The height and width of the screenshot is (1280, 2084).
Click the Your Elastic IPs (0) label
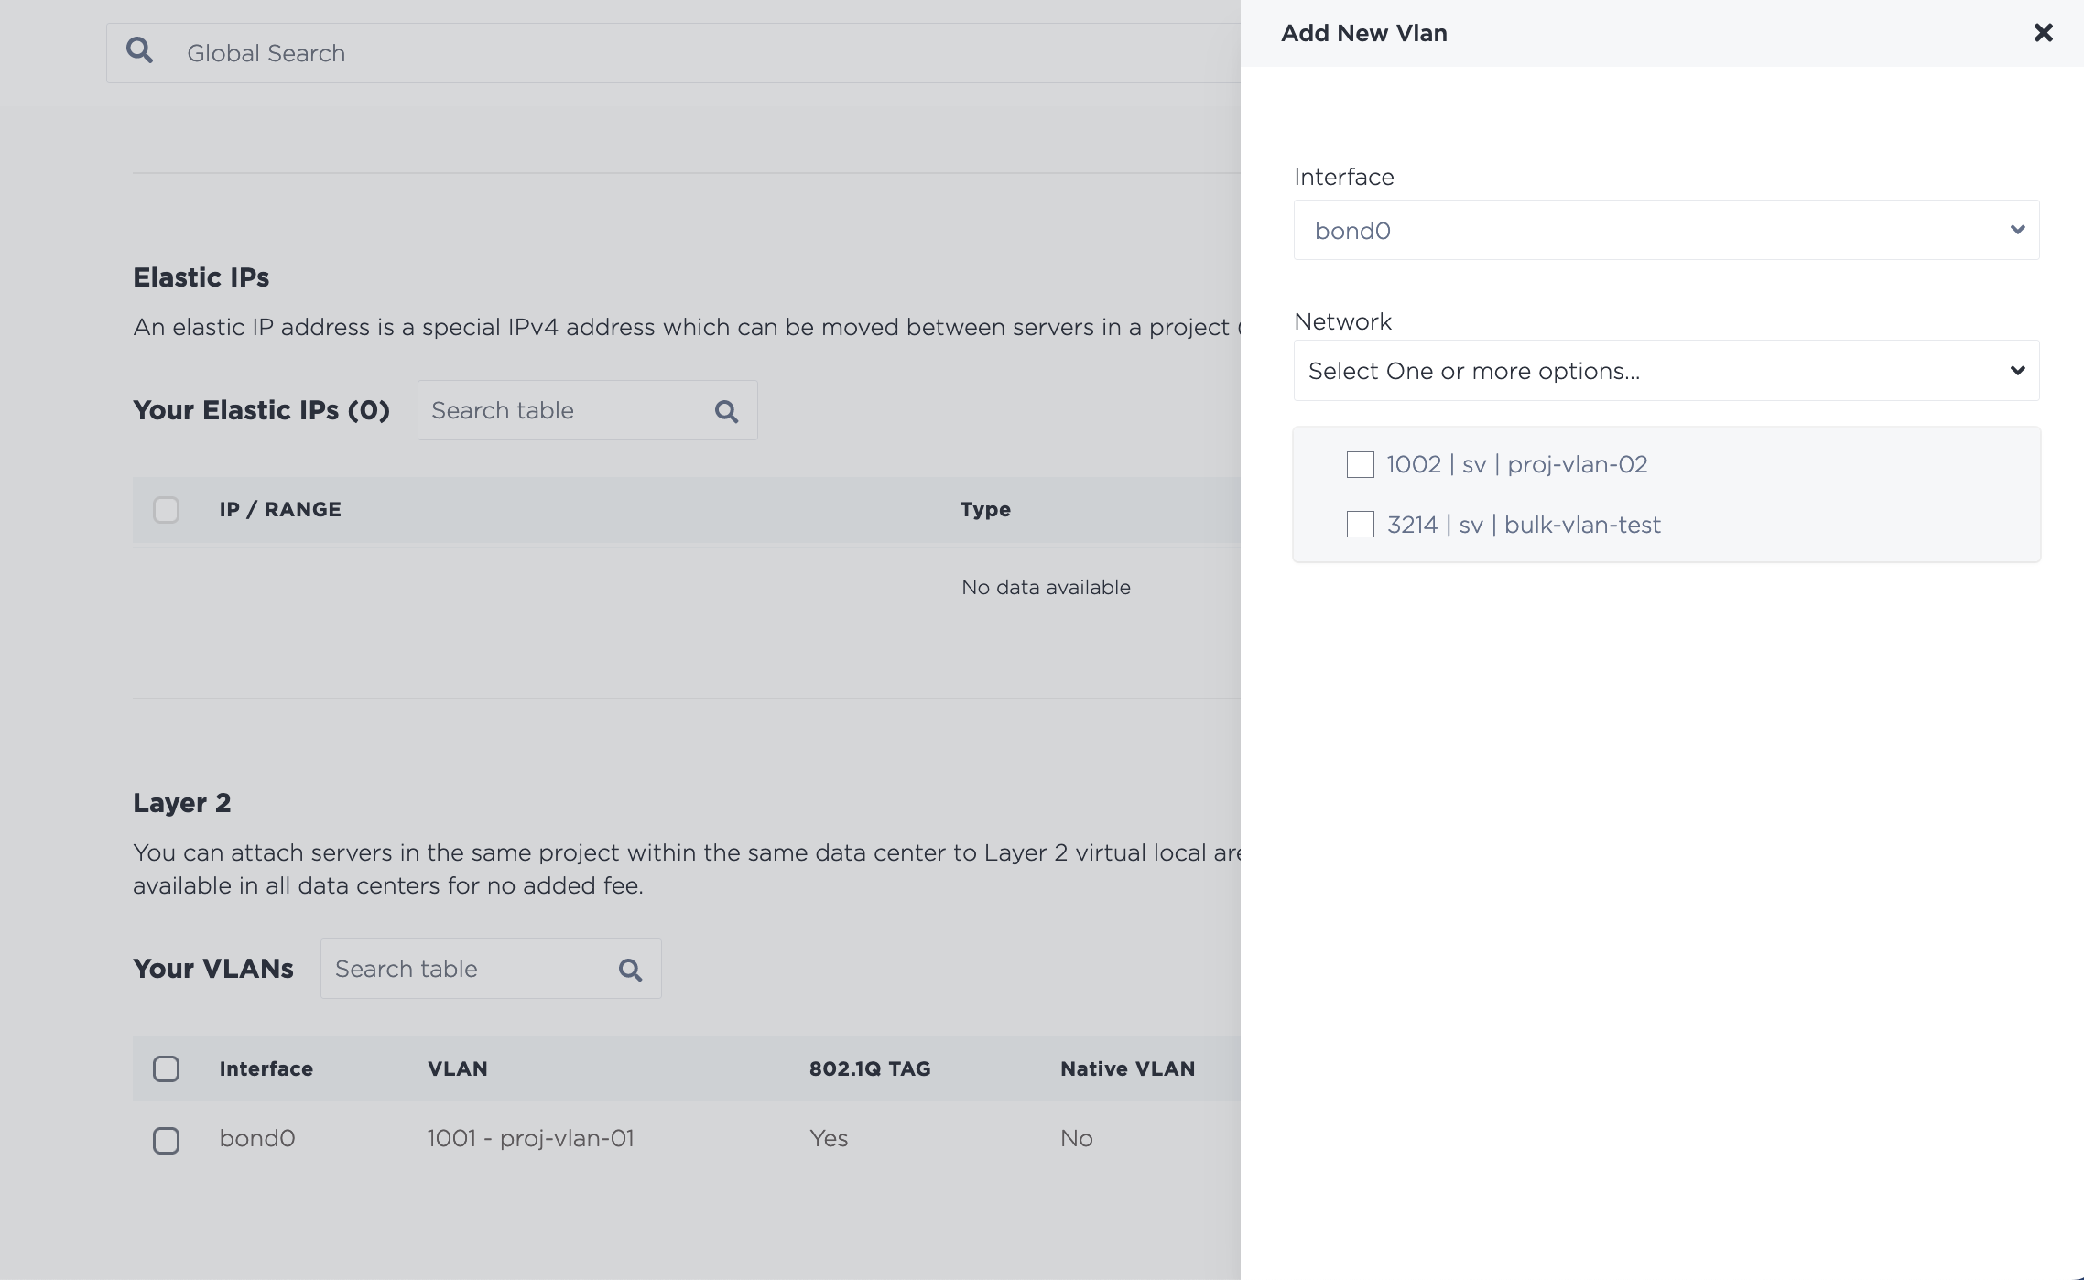coord(262,410)
